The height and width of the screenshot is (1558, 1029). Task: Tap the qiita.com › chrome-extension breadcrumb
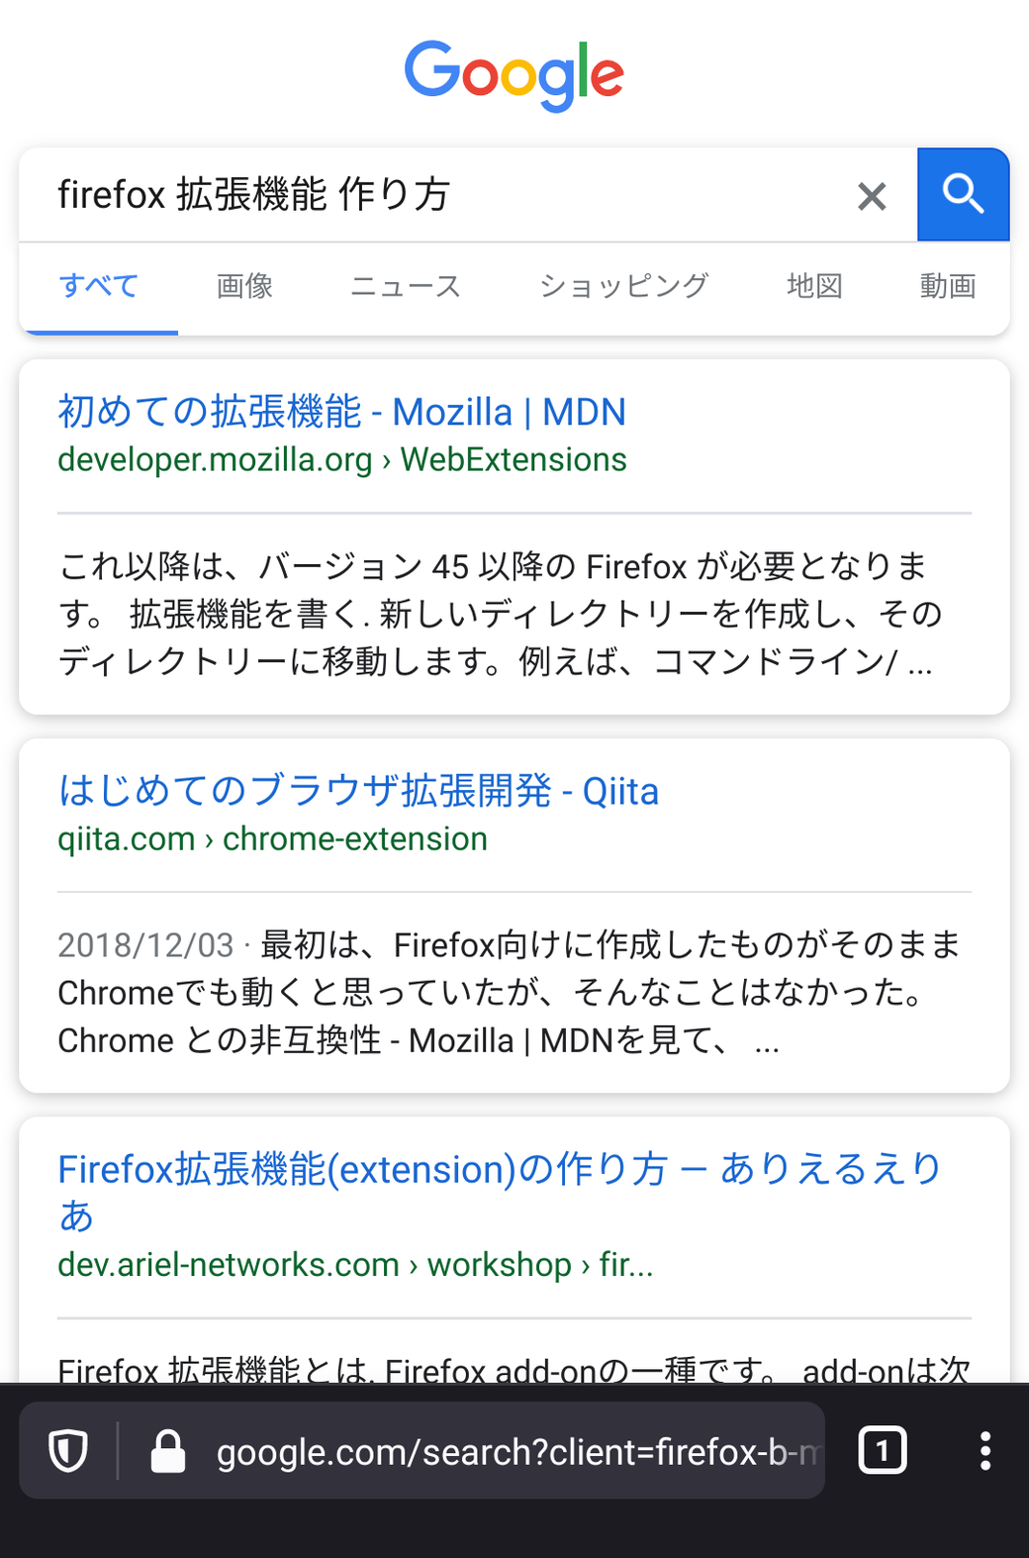(x=272, y=838)
